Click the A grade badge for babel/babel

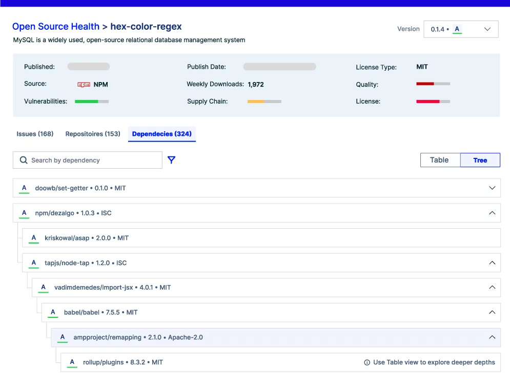pyautogui.click(x=53, y=313)
